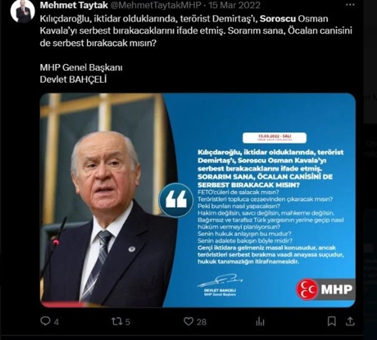Click the MHP logo in the image

click(x=326, y=289)
